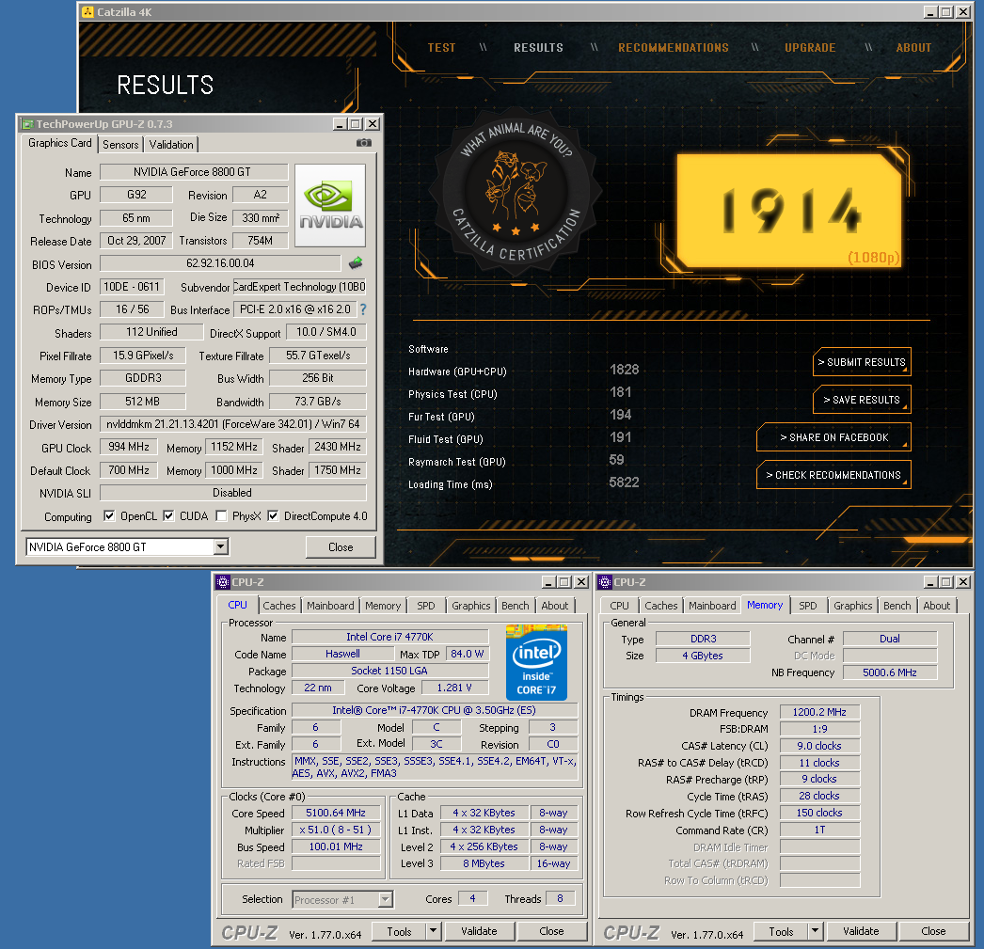The width and height of the screenshot is (984, 949).
Task: Switch to the Sensors tab in GPU-Z
Action: coord(120,145)
